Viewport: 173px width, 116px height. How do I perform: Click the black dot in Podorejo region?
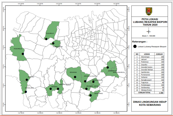tap(23, 54)
